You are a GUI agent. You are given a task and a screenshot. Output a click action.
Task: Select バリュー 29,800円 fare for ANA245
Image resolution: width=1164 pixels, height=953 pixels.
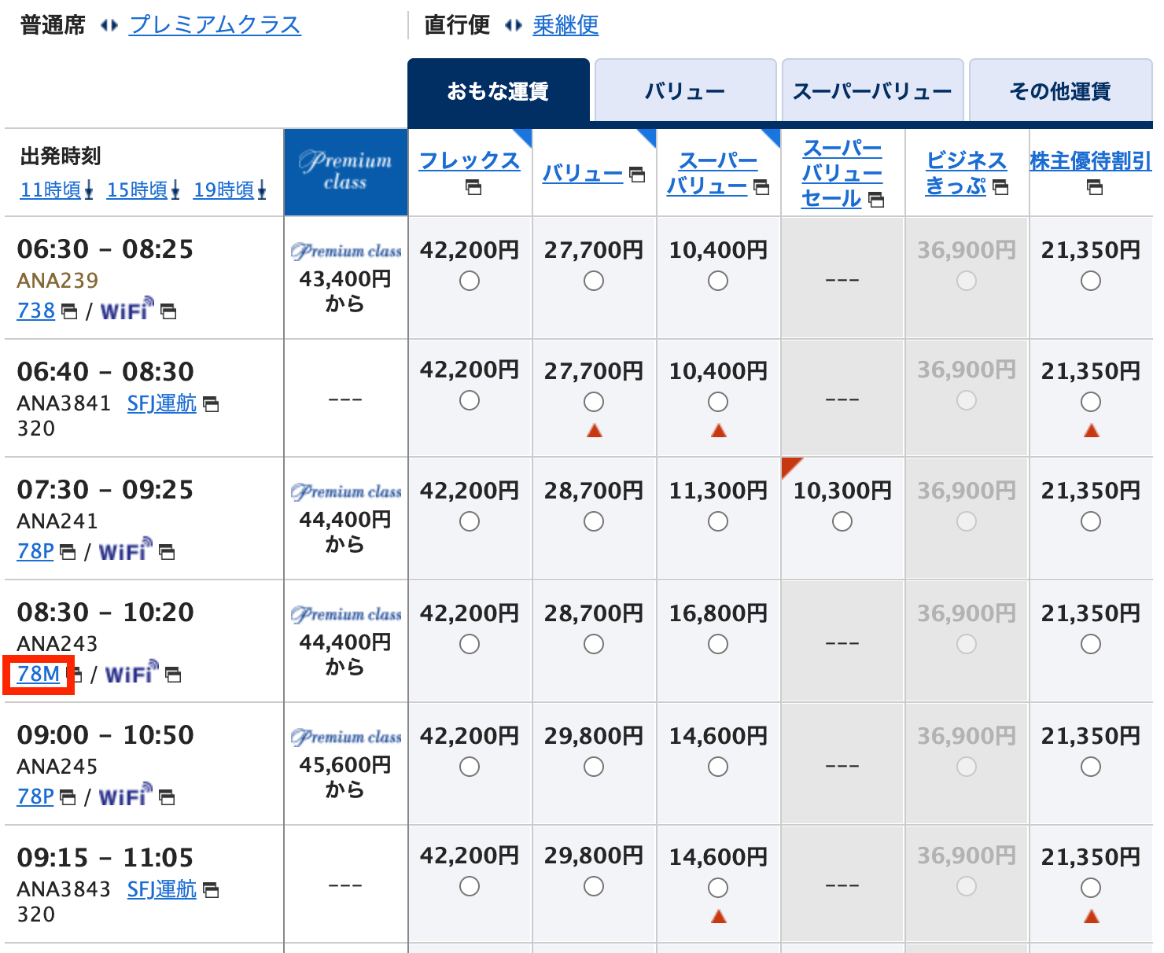[594, 767]
